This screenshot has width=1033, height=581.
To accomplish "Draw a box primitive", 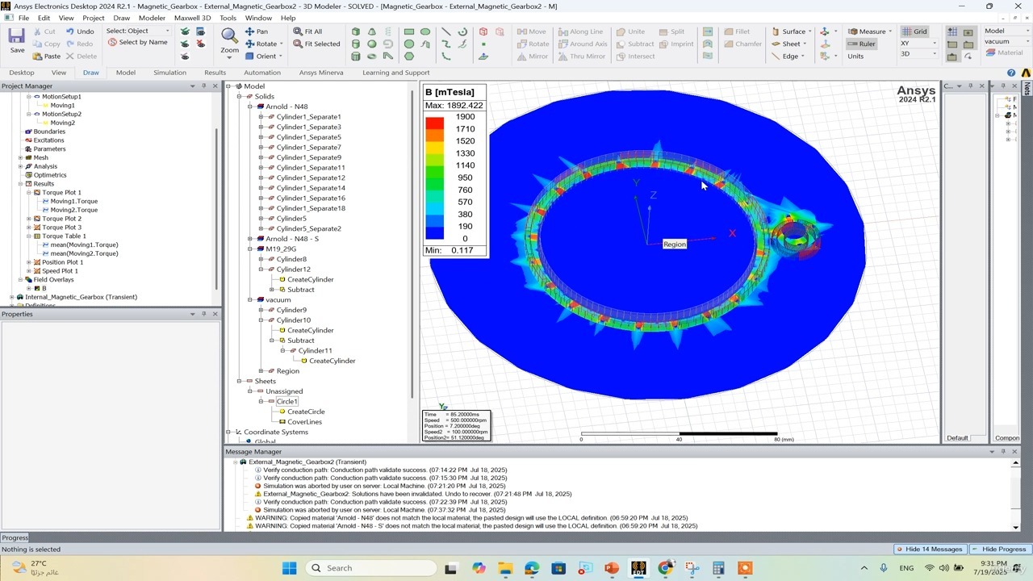I will point(356,31).
